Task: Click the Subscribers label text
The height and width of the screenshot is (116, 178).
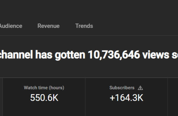Action: coord(122,88)
